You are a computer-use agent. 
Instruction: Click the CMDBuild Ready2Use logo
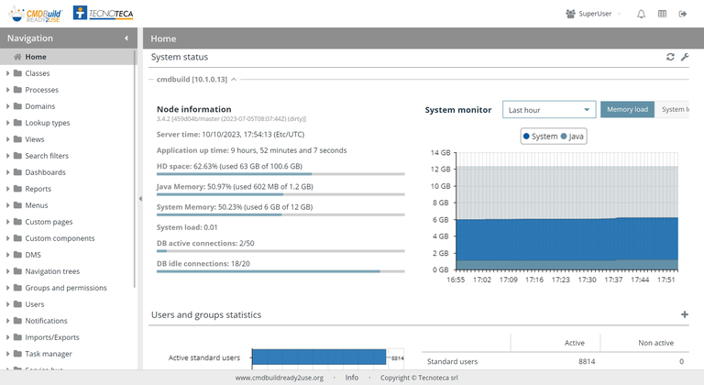[36, 14]
